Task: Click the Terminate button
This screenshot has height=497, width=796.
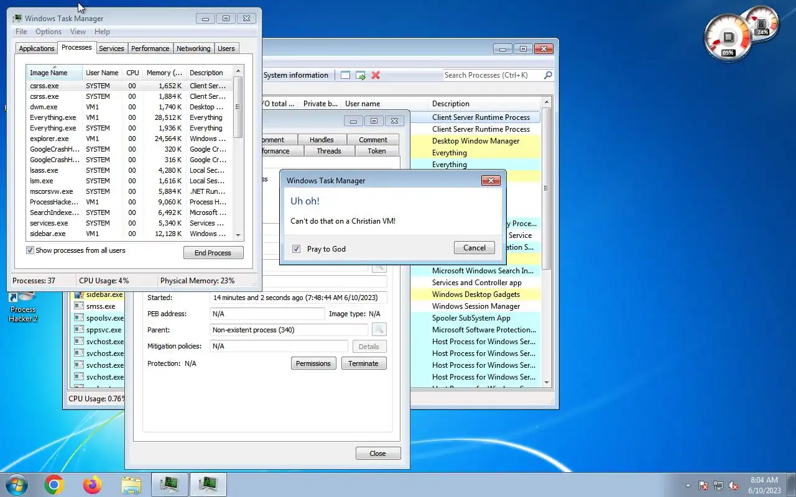Action: click(x=363, y=363)
